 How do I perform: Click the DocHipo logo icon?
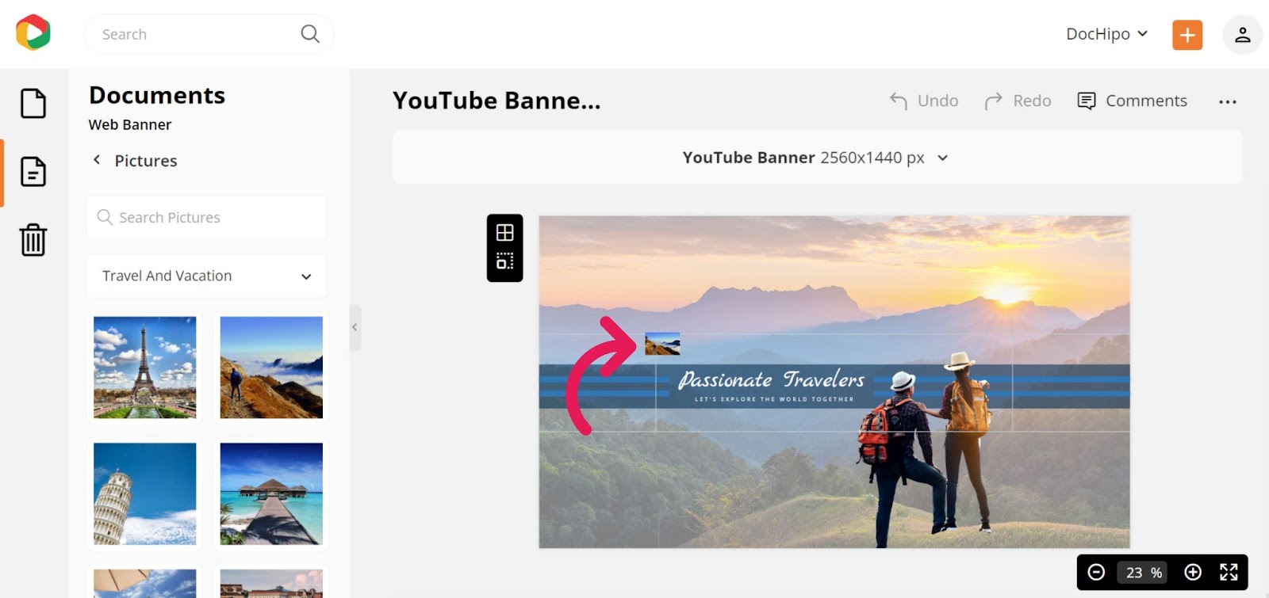[33, 32]
